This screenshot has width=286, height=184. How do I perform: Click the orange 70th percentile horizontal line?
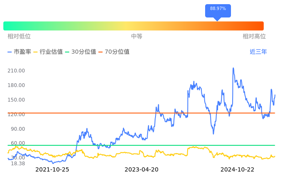point(125,113)
